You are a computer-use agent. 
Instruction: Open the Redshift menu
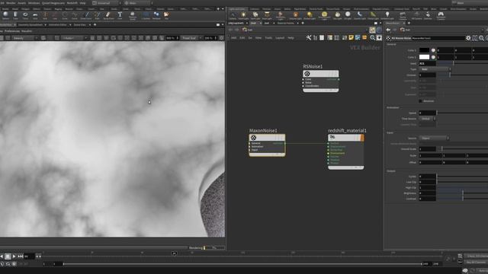tap(72, 3)
